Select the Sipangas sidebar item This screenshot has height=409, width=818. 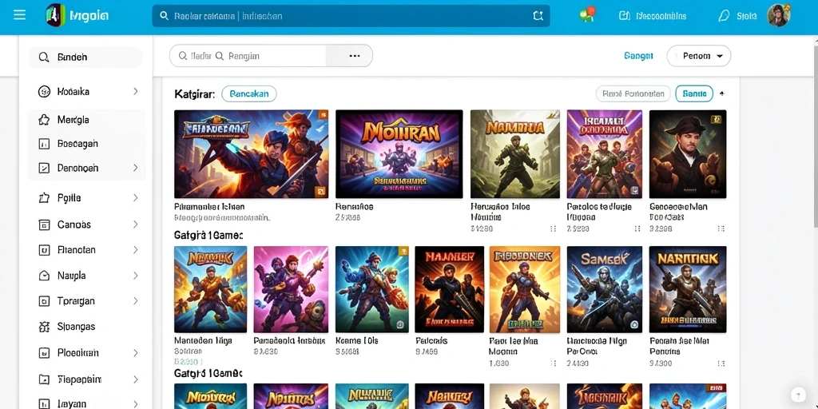coord(86,327)
